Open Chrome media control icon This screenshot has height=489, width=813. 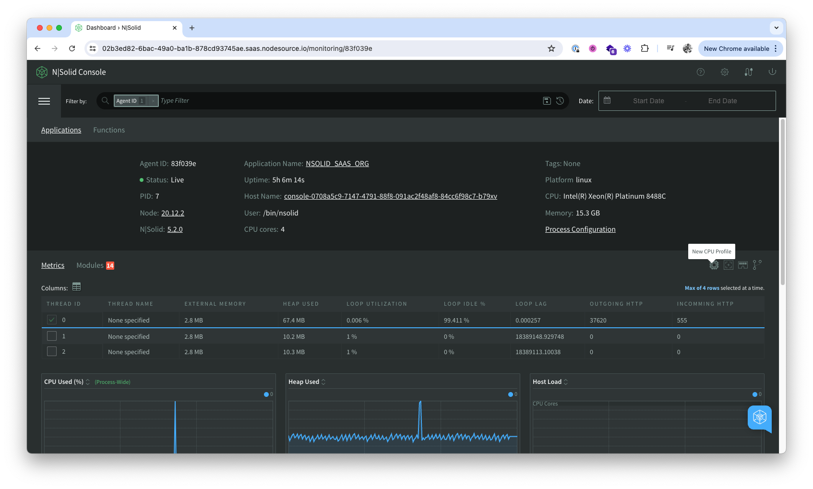click(x=670, y=48)
